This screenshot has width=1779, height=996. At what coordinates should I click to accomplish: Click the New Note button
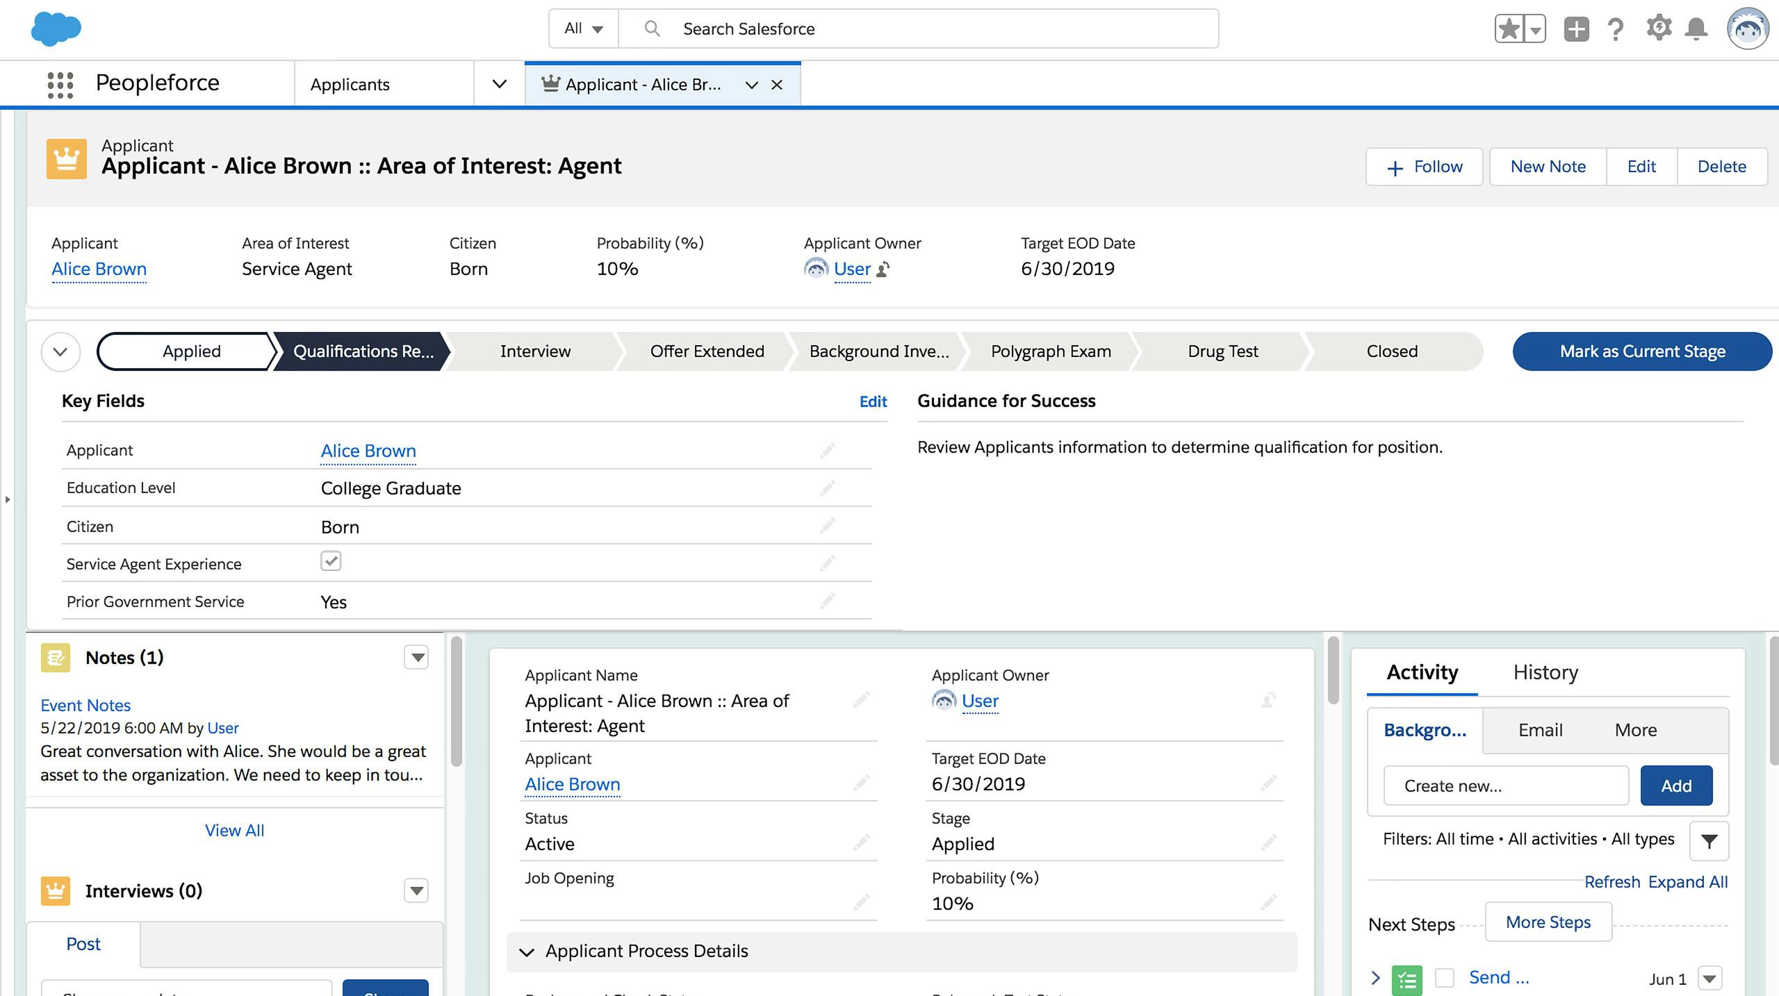1548,167
